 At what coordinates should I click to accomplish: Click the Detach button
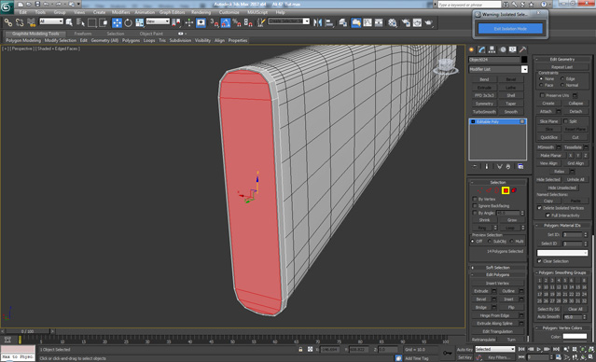[x=575, y=111]
